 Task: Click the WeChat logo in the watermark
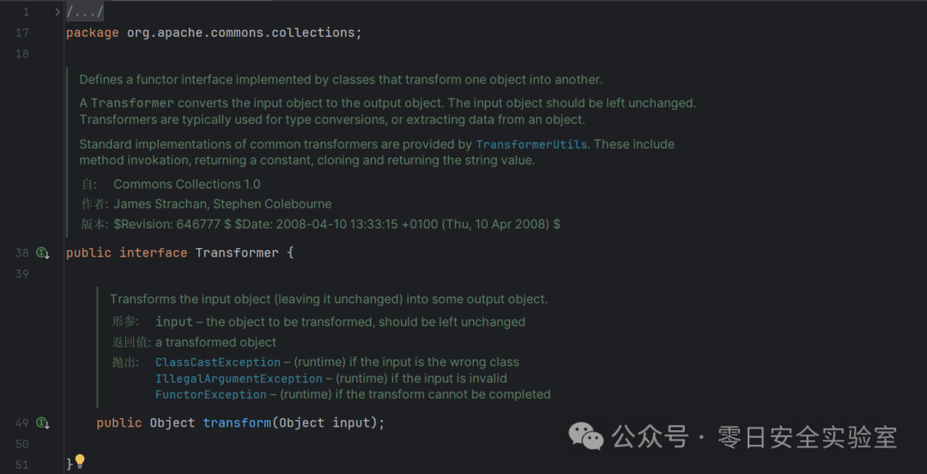(586, 437)
